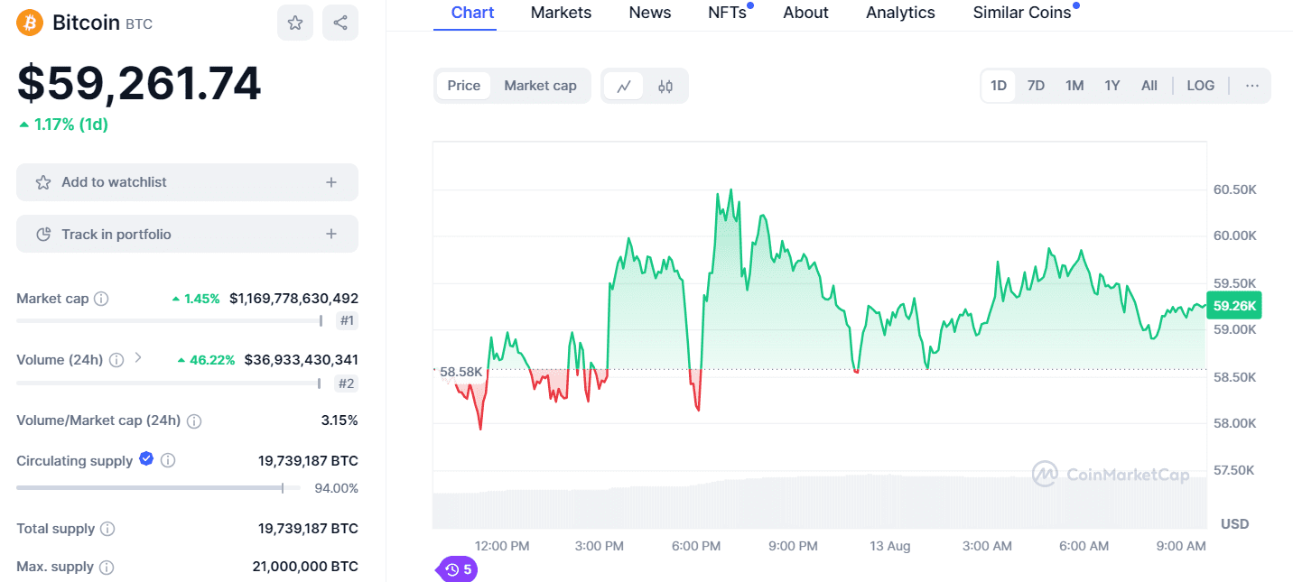Switch chart to Market cap view
The width and height of the screenshot is (1293, 582).
(540, 85)
